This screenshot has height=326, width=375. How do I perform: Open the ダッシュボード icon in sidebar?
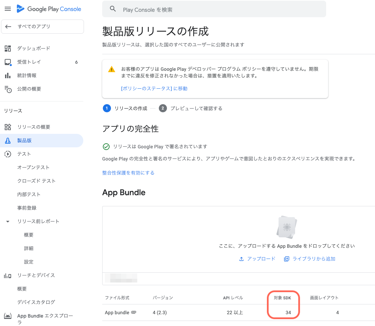click(x=7, y=48)
